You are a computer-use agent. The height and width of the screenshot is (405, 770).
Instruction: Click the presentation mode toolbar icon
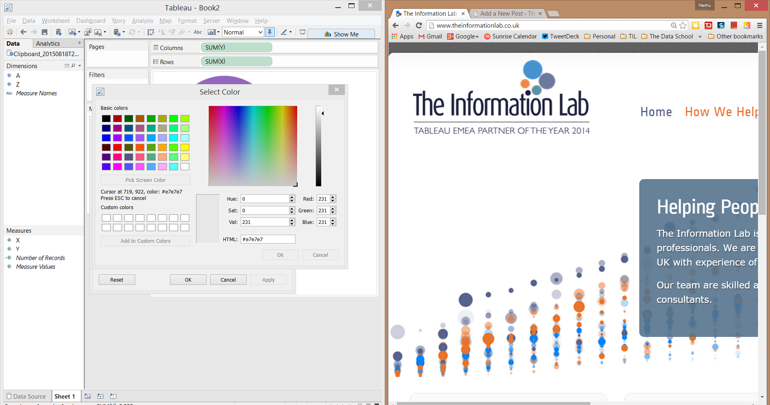[302, 32]
